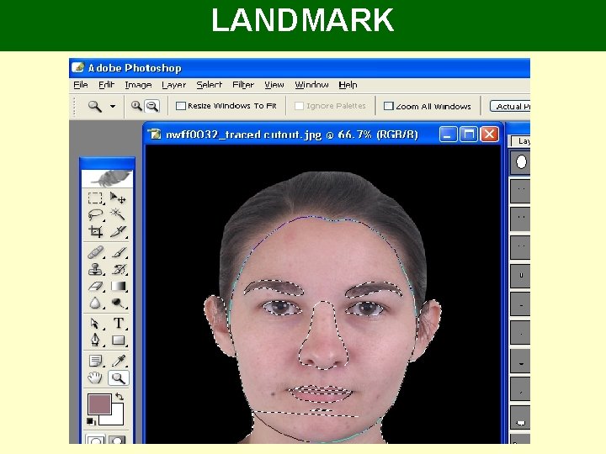Maximize the nwff0032_traced cutout.jpg document window

[469, 135]
